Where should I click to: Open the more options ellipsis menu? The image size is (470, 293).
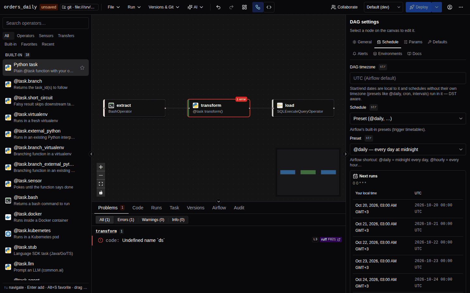[x=461, y=7]
